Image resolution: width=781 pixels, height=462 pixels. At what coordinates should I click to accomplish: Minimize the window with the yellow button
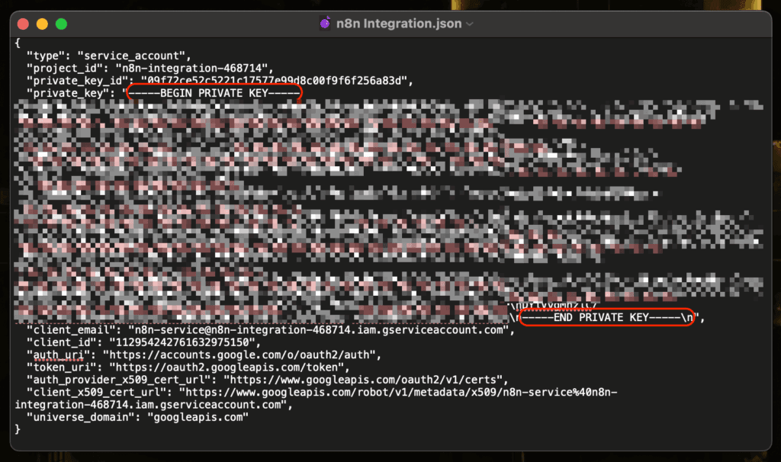pos(42,24)
